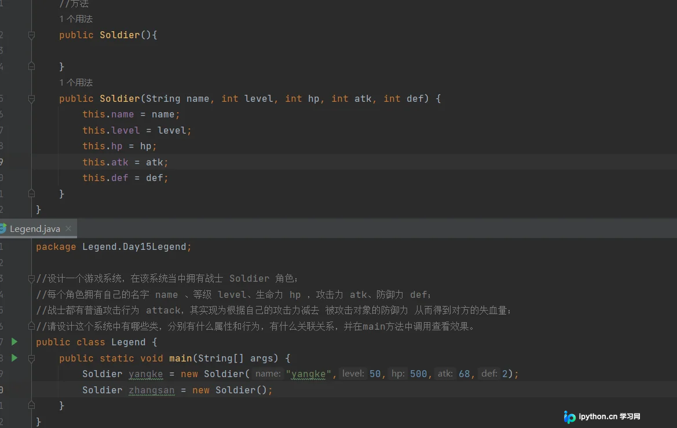Place cursor on this.def assignment
Viewport: 677px width, 428px height.
pos(125,178)
